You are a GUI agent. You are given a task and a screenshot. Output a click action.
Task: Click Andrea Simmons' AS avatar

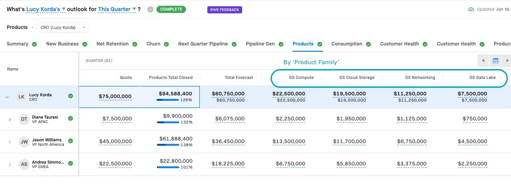24,164
